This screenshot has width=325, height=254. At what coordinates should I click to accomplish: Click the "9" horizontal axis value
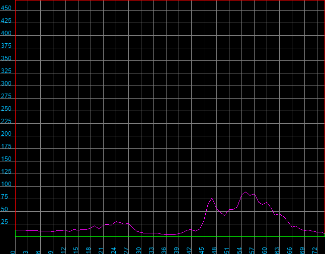(x=51, y=252)
